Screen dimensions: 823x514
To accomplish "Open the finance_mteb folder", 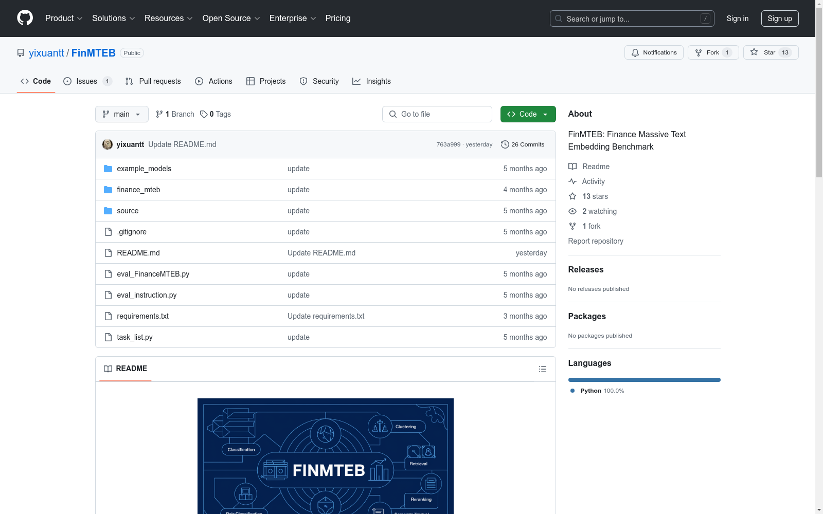I will click(x=138, y=190).
